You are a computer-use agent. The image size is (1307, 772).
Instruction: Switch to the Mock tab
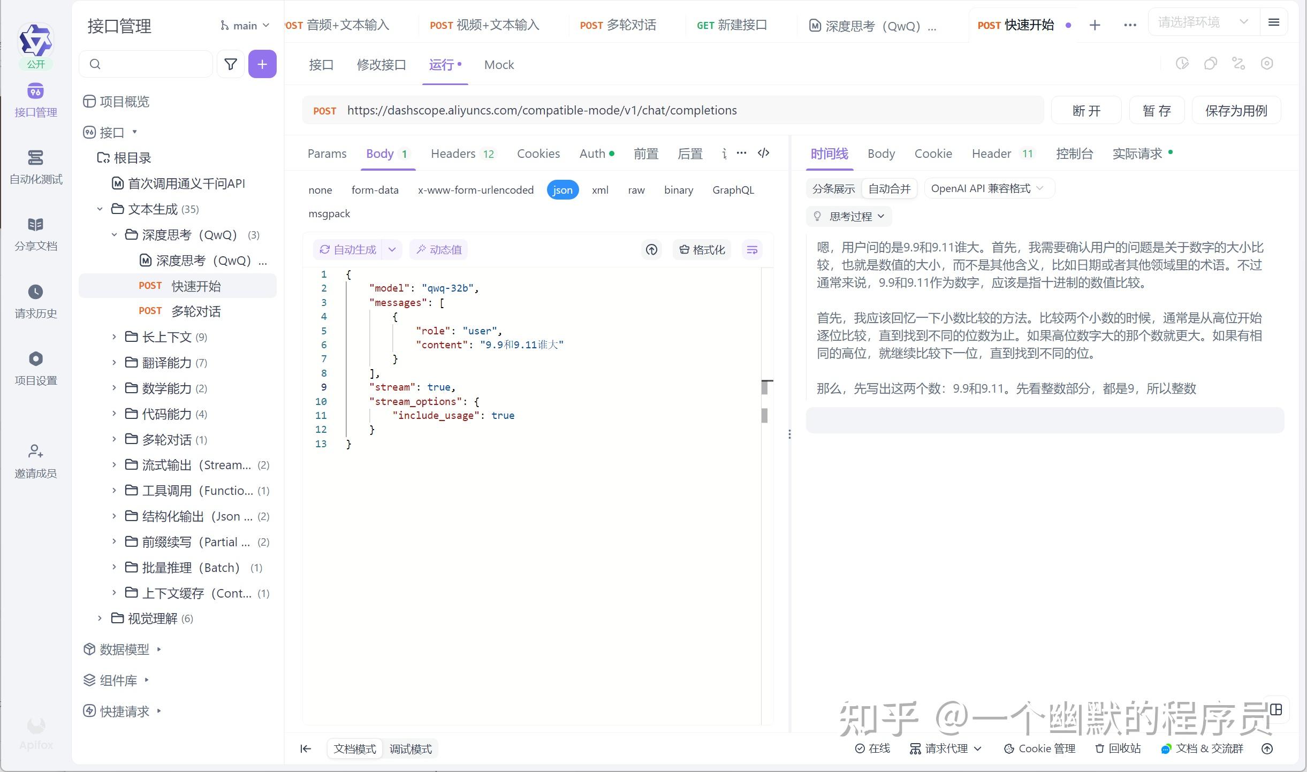tap(498, 65)
